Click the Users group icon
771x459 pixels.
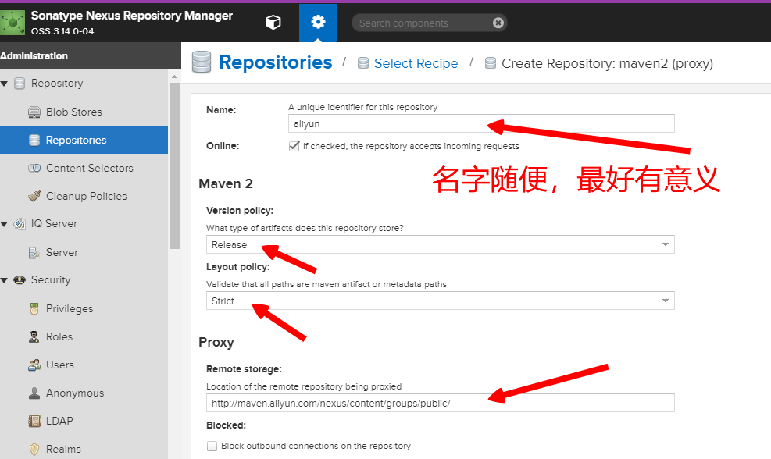34,365
